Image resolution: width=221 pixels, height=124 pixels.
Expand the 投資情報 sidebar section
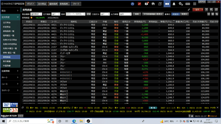10,71
